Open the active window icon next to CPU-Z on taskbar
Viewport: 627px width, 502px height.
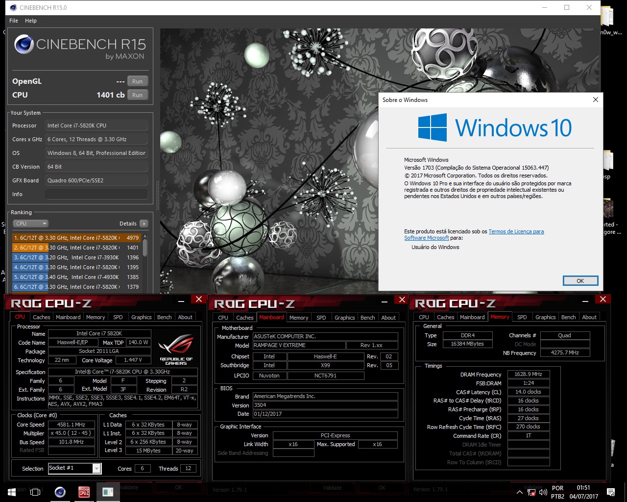(108, 492)
